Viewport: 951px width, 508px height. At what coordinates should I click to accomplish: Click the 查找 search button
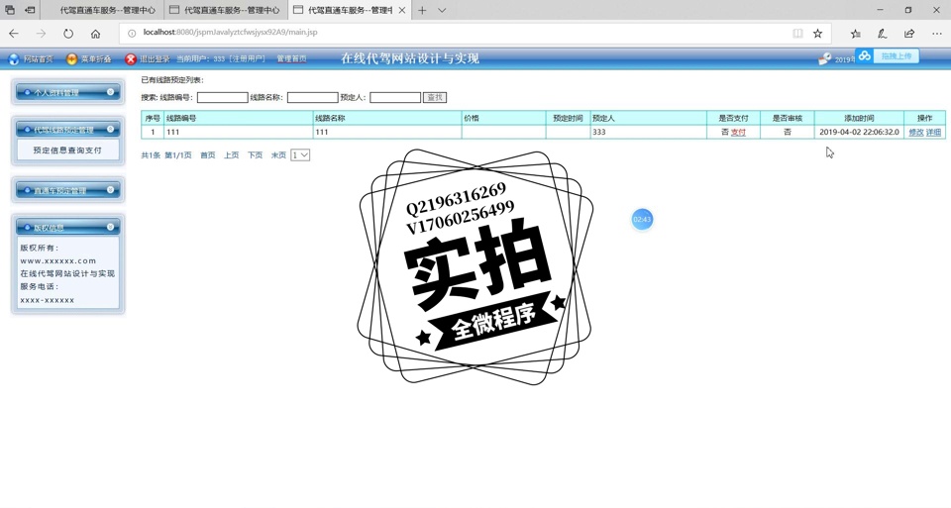click(435, 97)
